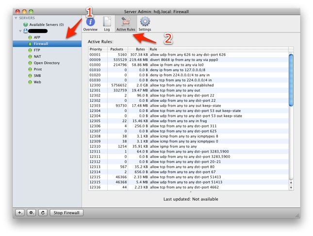The width and height of the screenshot is (313, 236).
Task: Click the NAT green status indicator
Action: [30, 57]
